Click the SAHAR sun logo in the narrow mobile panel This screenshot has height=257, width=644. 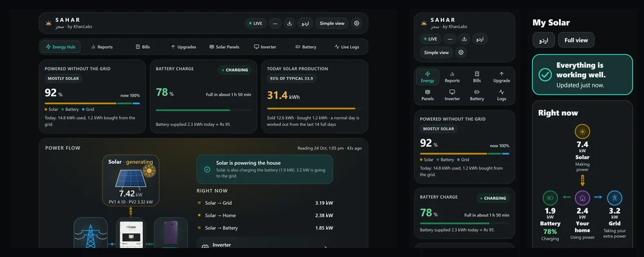click(x=424, y=23)
